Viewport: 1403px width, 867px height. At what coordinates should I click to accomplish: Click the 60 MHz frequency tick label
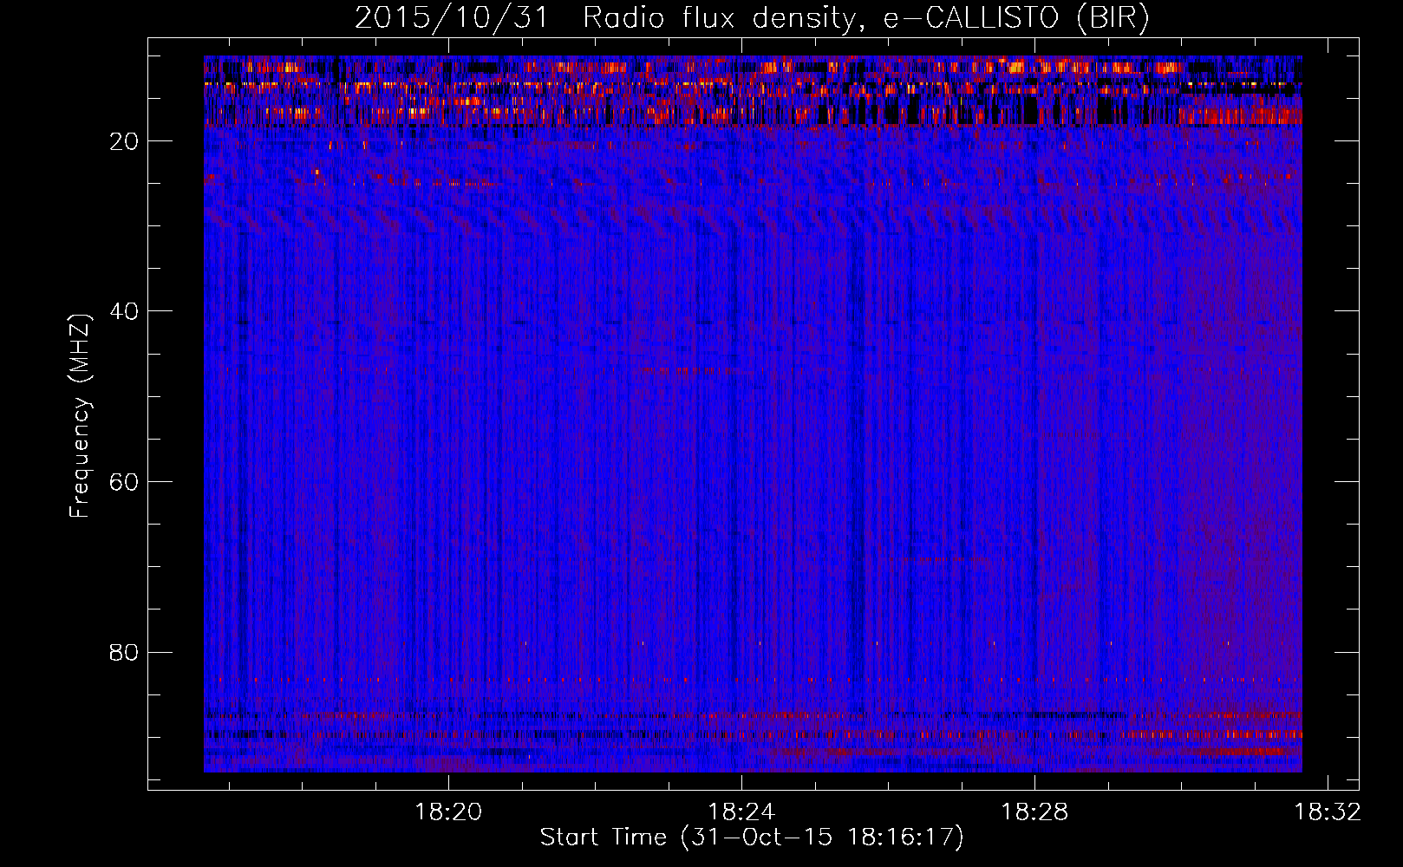pyautogui.click(x=125, y=482)
